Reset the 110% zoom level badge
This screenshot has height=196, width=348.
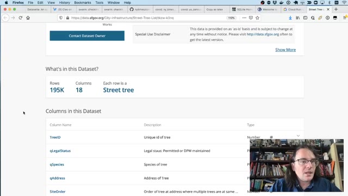click(231, 18)
